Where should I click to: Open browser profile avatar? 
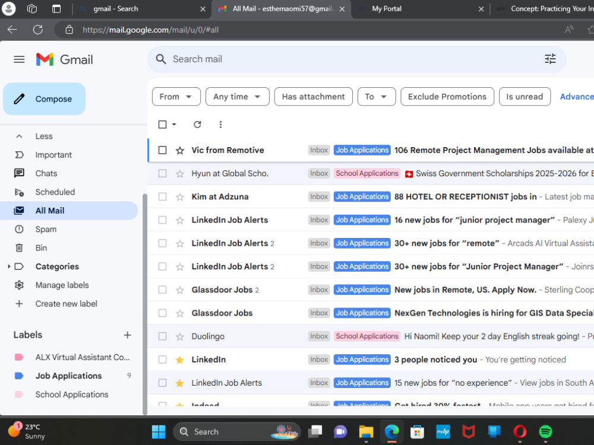(x=9, y=9)
